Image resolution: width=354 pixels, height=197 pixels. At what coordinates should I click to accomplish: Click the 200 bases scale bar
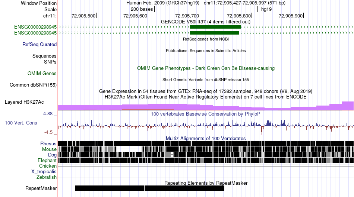point(206,9)
